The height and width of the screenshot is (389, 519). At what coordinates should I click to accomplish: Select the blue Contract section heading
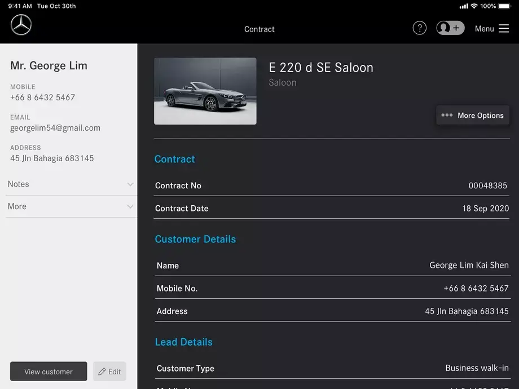tap(175, 159)
